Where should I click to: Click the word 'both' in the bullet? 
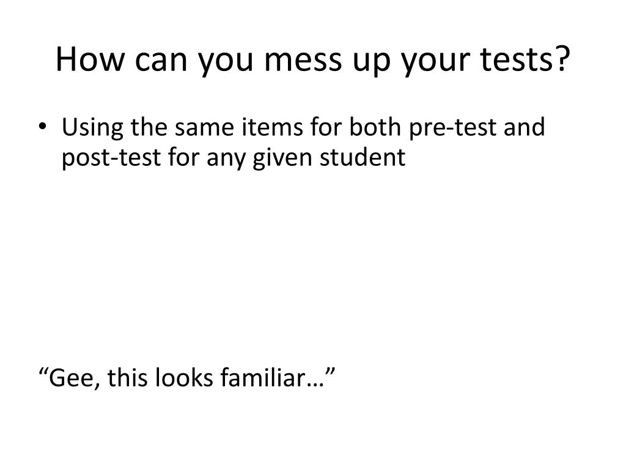tap(375, 127)
